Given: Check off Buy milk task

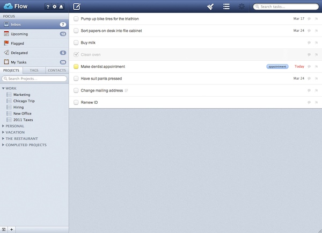Looking at the screenshot, I should coord(76,43).
